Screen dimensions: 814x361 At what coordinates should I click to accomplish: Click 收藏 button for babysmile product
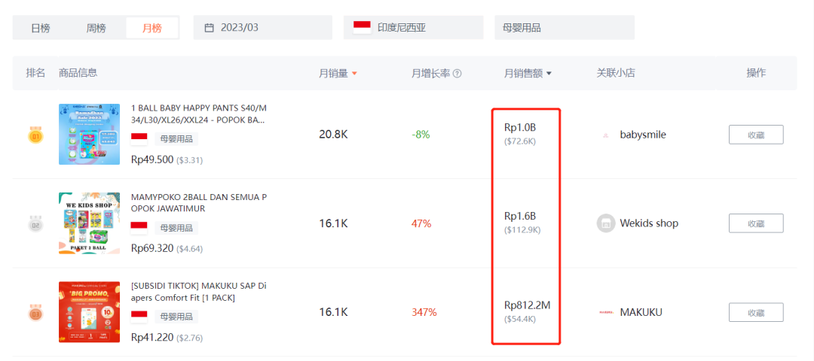(755, 135)
